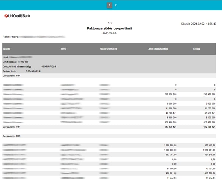Select the Szabad limit 5 804 483 EUR value
This screenshot has height=180, width=222.
tap(33, 71)
